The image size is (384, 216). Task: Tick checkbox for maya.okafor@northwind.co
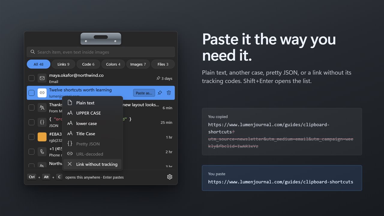pos(31,78)
